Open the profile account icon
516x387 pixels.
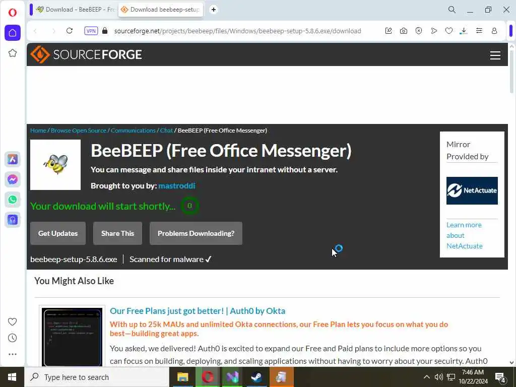pyautogui.click(x=494, y=31)
